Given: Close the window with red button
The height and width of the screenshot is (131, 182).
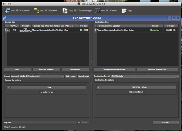Looking at the screenshot, I should pyautogui.click(x=4, y=4).
